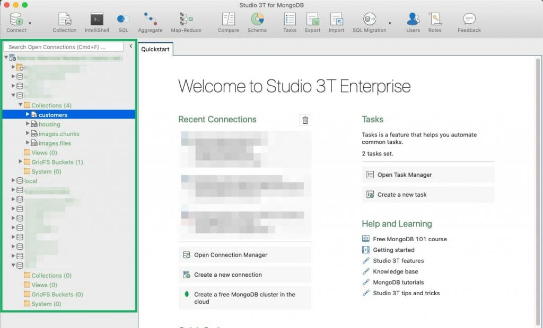Click Create a new task
This screenshot has width=543, height=328.
(428, 194)
